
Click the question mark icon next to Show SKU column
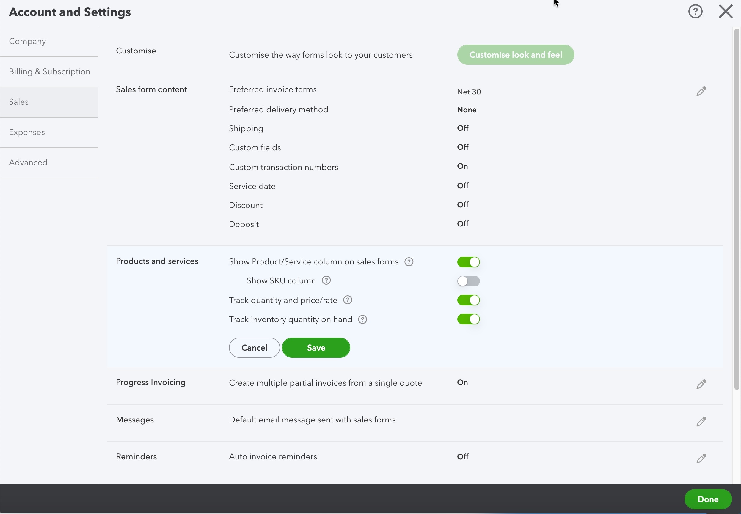tap(326, 280)
